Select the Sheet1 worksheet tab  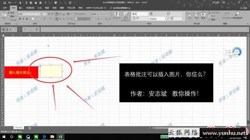[x=19, y=128]
